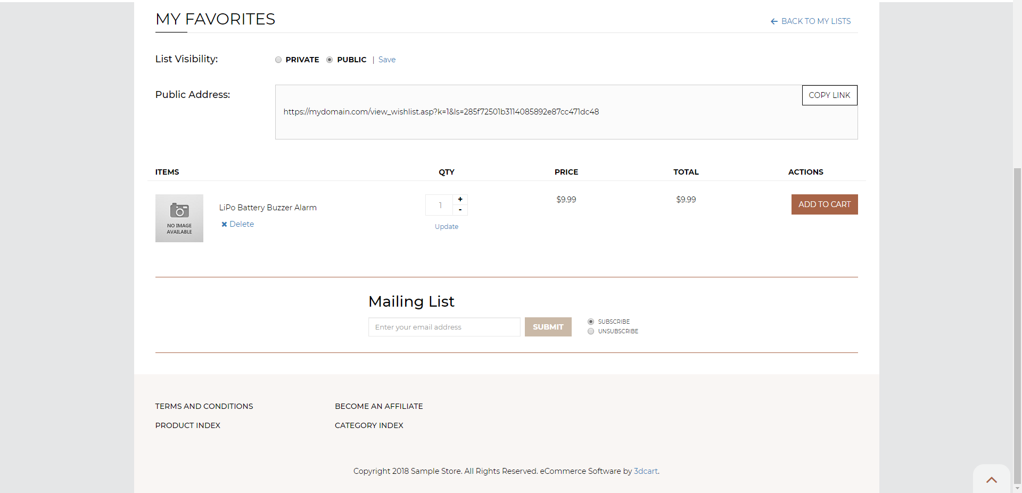Select the UNSUBSCRIBE option in Mailing List

point(591,331)
